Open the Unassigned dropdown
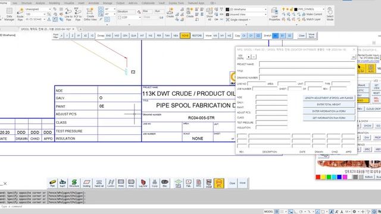 click(38, 10)
